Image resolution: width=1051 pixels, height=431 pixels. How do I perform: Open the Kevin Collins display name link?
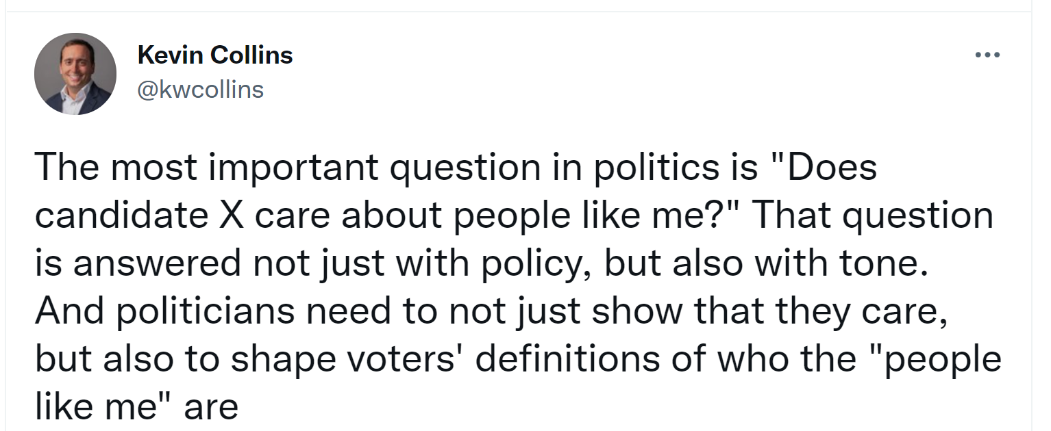click(x=215, y=55)
